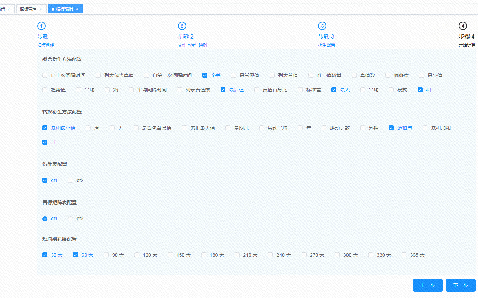Enable the 天 transform checkbox
This screenshot has width=478, height=298.
click(112, 128)
